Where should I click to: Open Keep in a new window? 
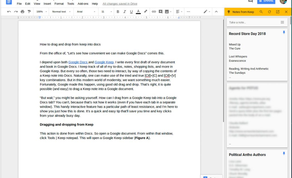pyautogui.click(x=278, y=12)
